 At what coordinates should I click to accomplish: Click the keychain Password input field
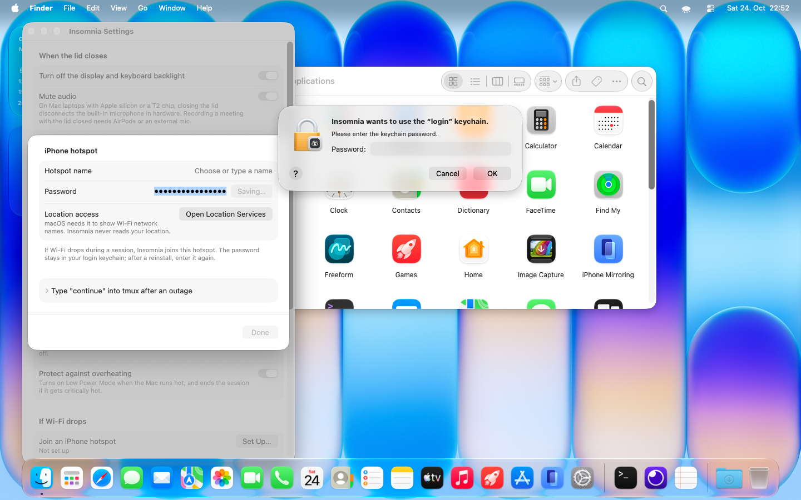(441, 149)
